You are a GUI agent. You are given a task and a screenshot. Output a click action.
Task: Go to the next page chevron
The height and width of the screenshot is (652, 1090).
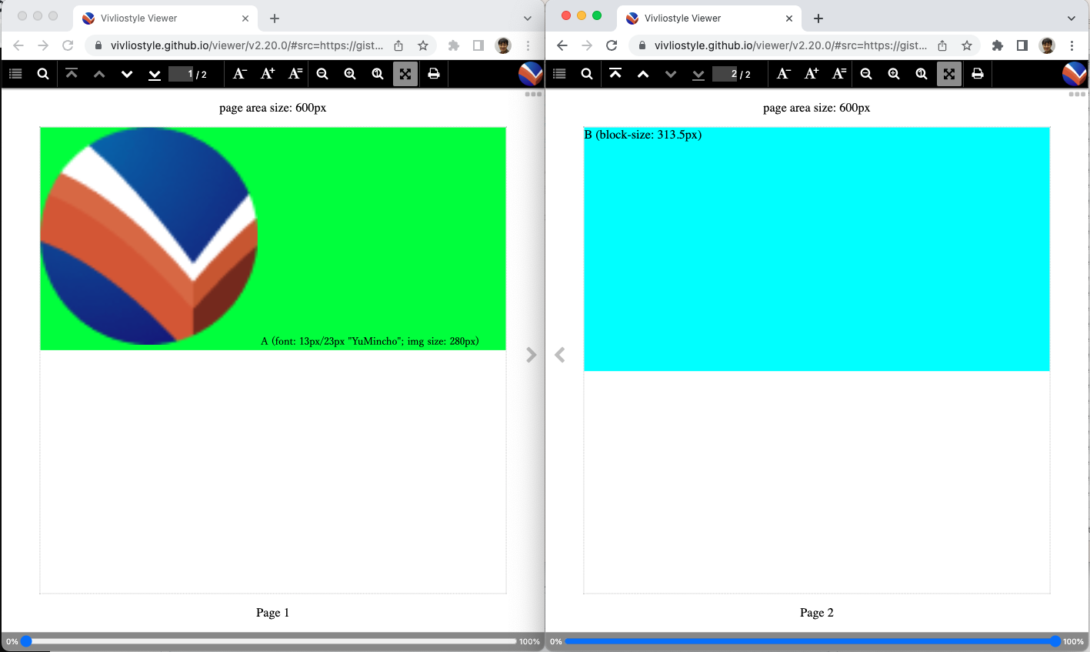[x=127, y=73]
